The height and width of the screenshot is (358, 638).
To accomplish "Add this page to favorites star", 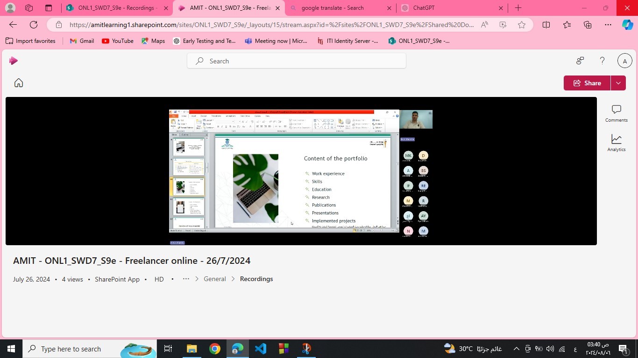I will (x=522, y=25).
